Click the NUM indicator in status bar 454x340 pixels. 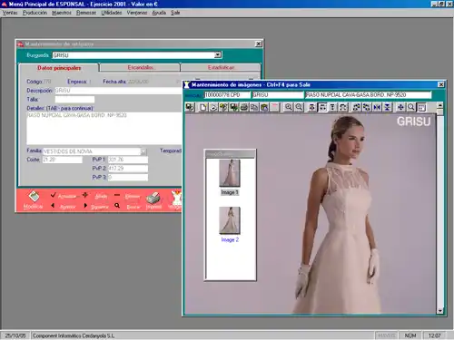pyautogui.click(x=410, y=335)
